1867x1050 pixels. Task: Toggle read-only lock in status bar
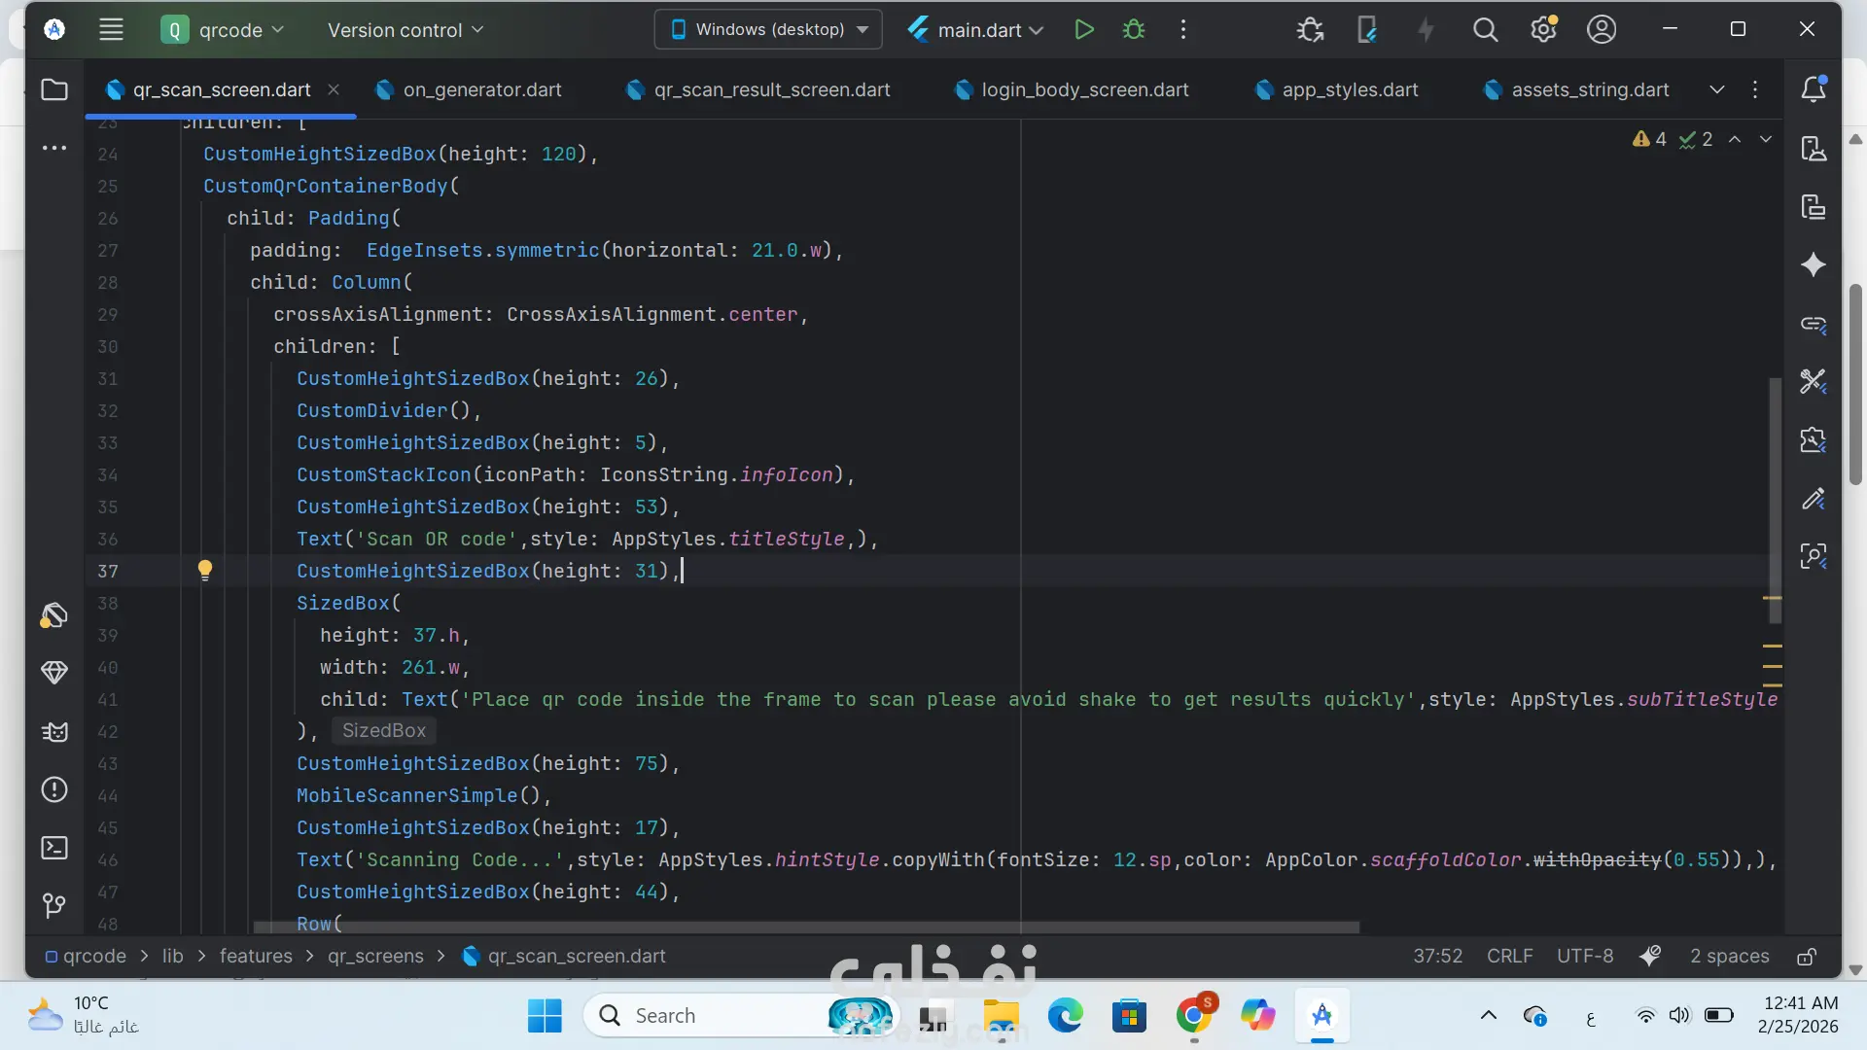[1807, 957]
